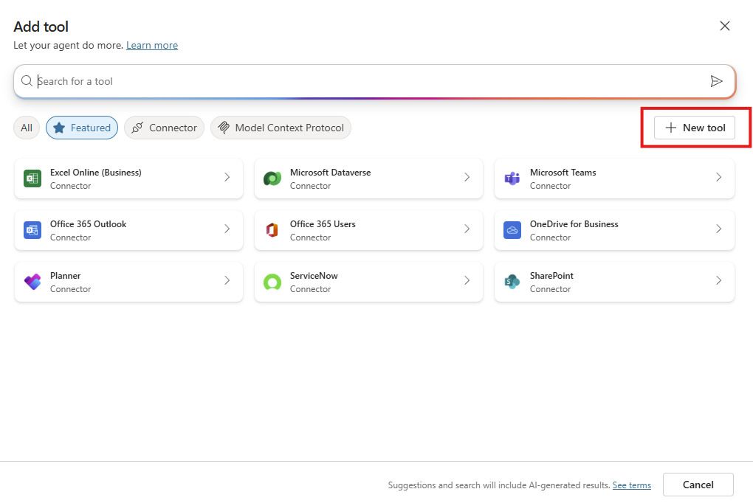Screen dimensions: 753x503
Task: Filter by Model Context Protocol
Action: tap(281, 128)
